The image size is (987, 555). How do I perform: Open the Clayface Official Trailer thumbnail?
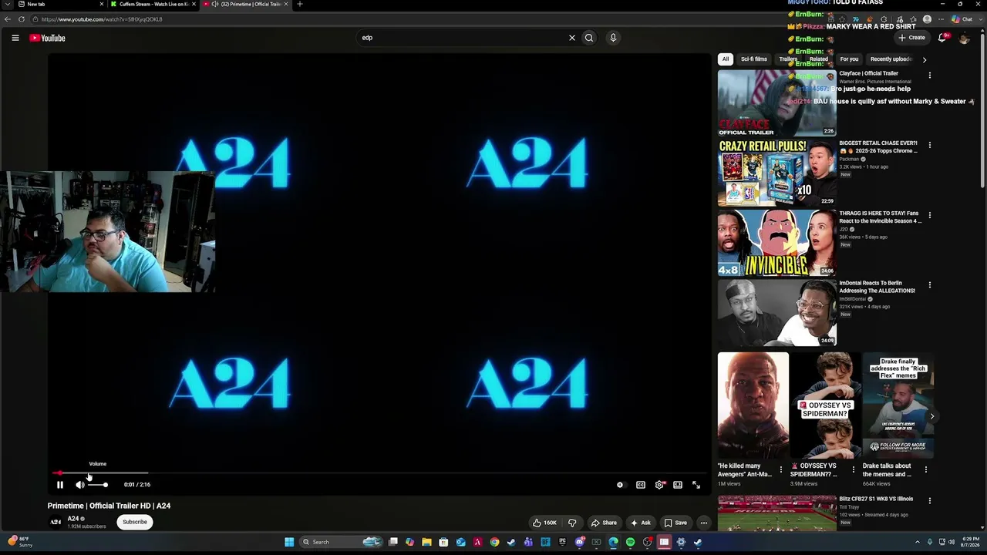coord(776,103)
